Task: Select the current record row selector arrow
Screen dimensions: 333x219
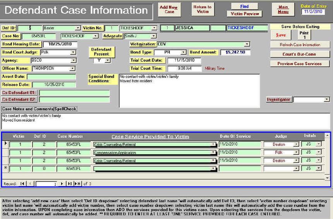Action: pyautogui.click(x=5, y=144)
